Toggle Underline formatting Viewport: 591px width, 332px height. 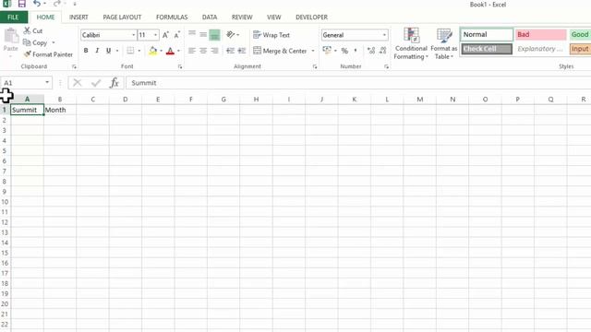pos(109,51)
